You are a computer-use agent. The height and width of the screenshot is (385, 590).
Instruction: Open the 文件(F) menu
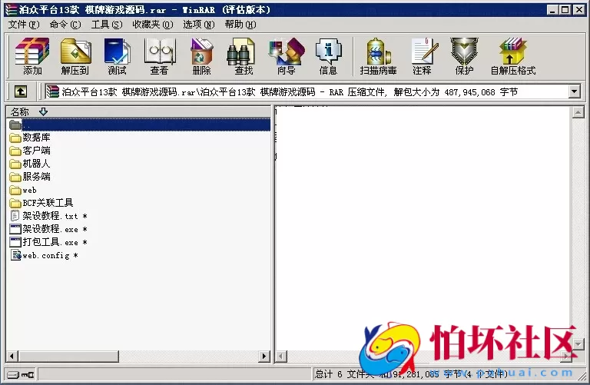pos(24,24)
